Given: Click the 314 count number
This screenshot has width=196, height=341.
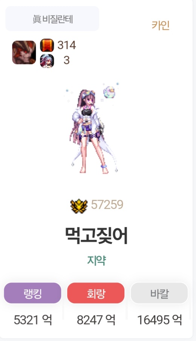Looking at the screenshot, I should (x=67, y=45).
